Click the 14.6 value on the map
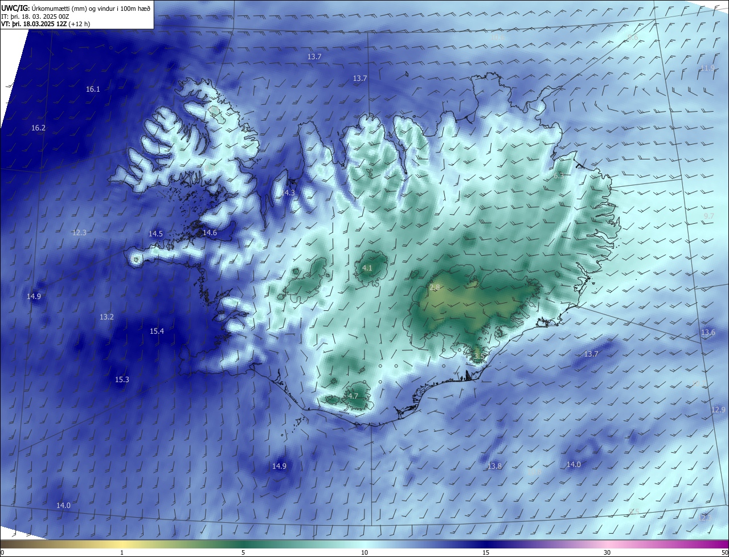The image size is (729, 557). pos(210,233)
